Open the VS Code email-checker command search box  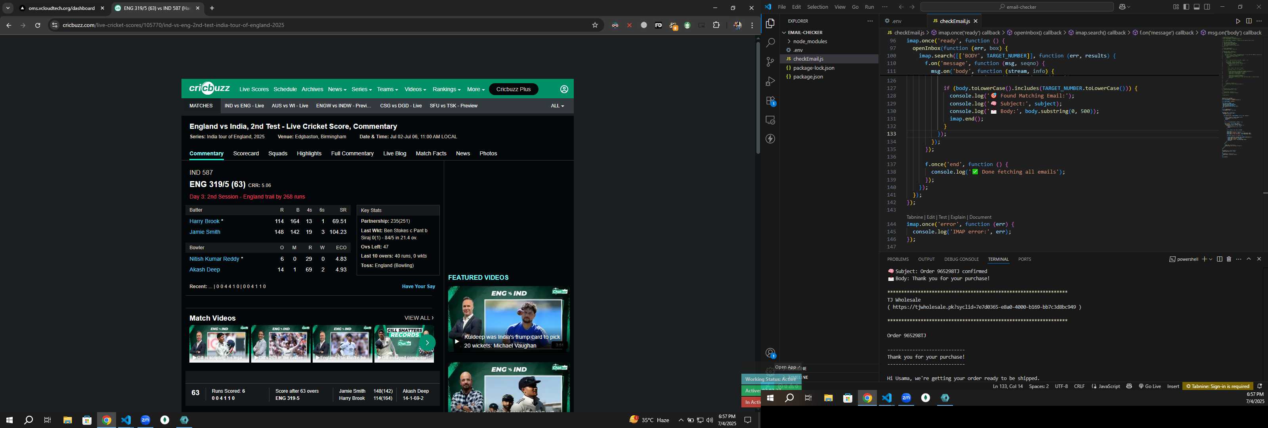pos(1016,7)
